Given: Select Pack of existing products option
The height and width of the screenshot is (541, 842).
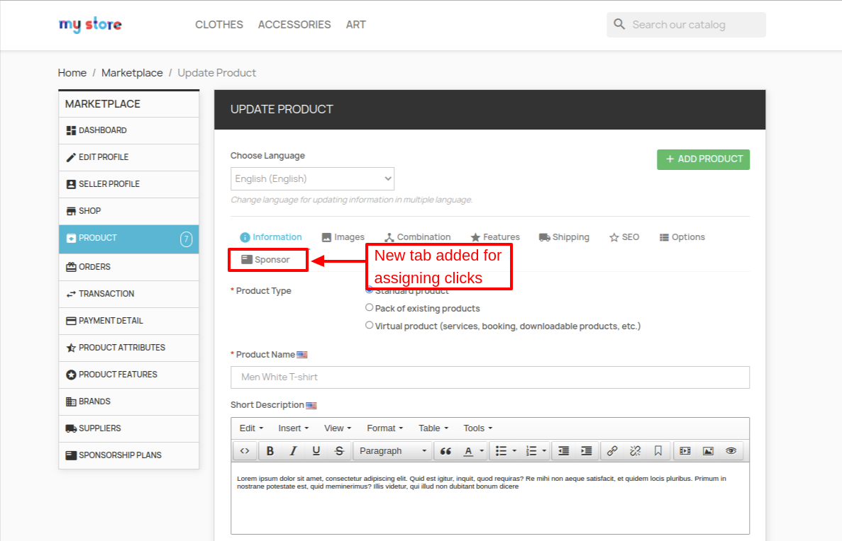Looking at the screenshot, I should (369, 308).
